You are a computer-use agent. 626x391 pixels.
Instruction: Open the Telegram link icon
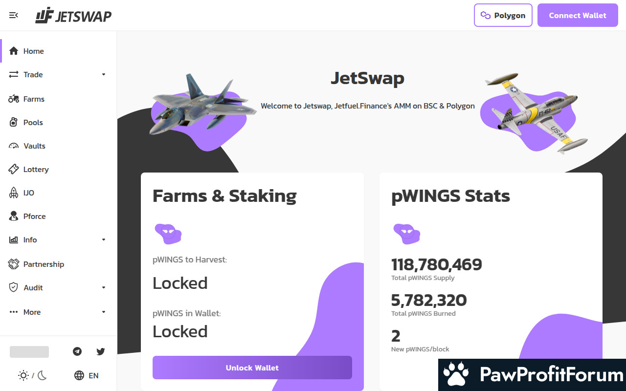(x=77, y=351)
